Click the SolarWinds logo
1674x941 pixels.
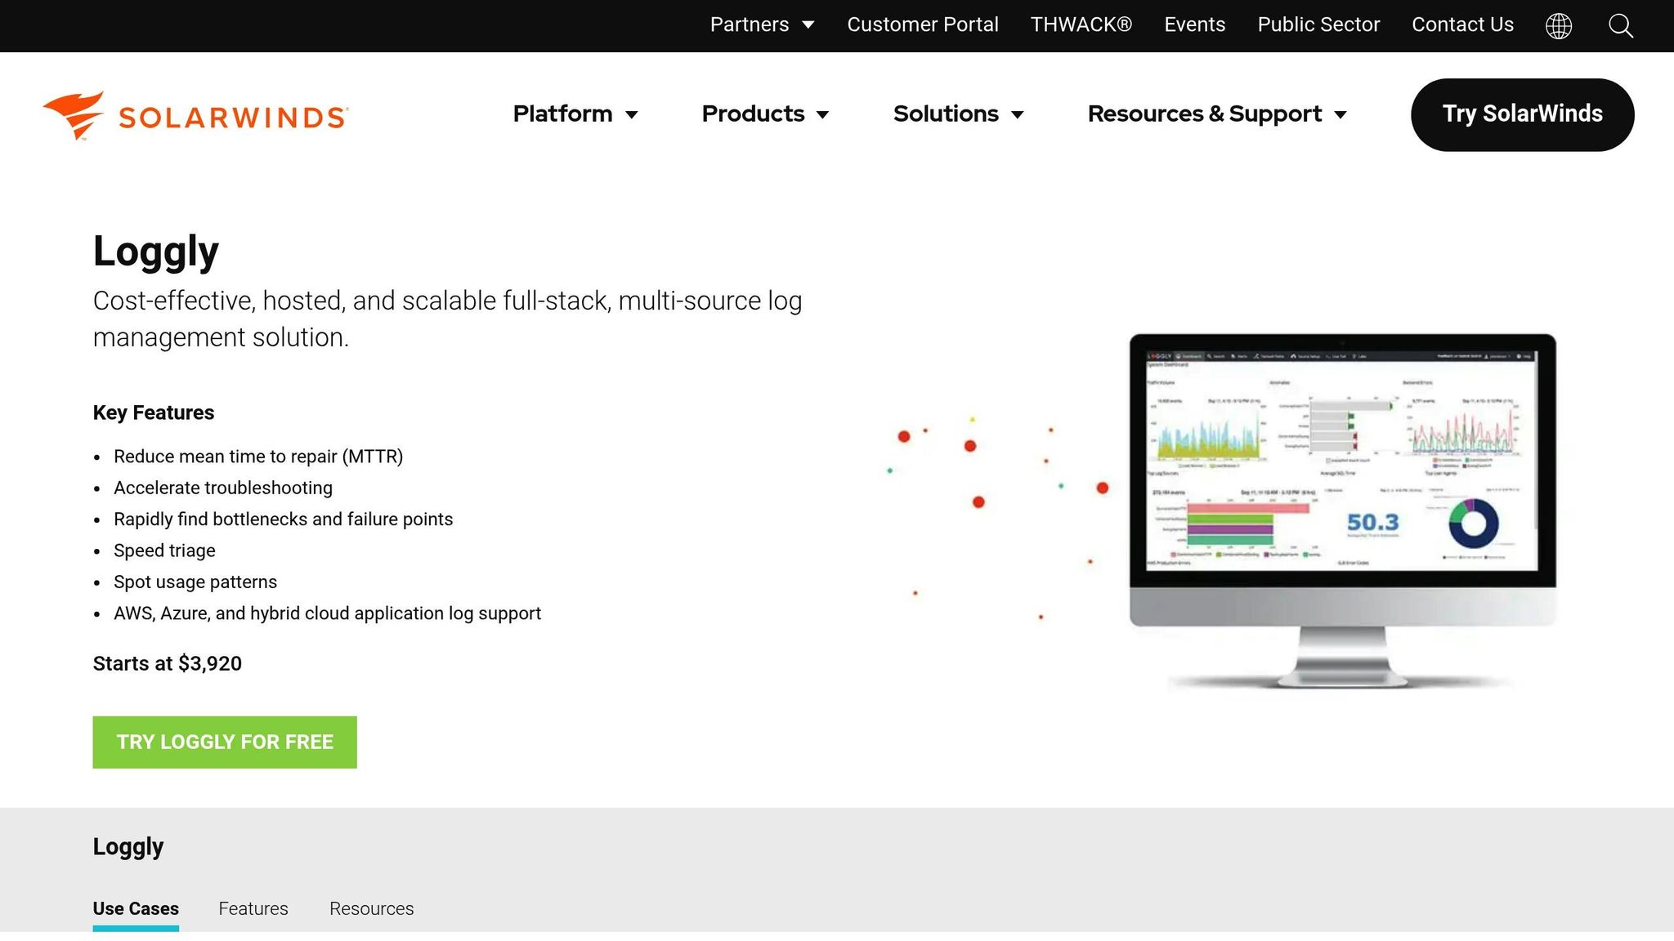pyautogui.click(x=196, y=116)
